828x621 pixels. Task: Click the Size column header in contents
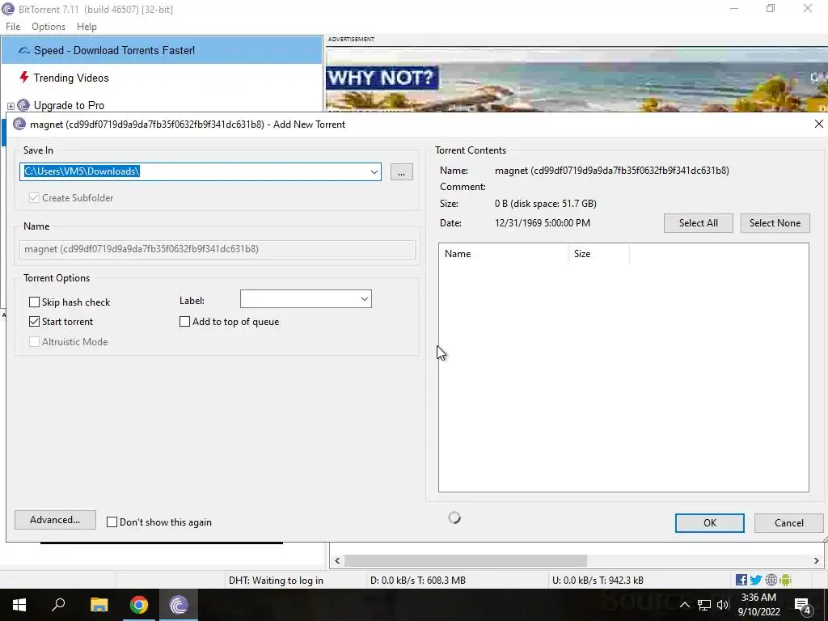tap(599, 254)
